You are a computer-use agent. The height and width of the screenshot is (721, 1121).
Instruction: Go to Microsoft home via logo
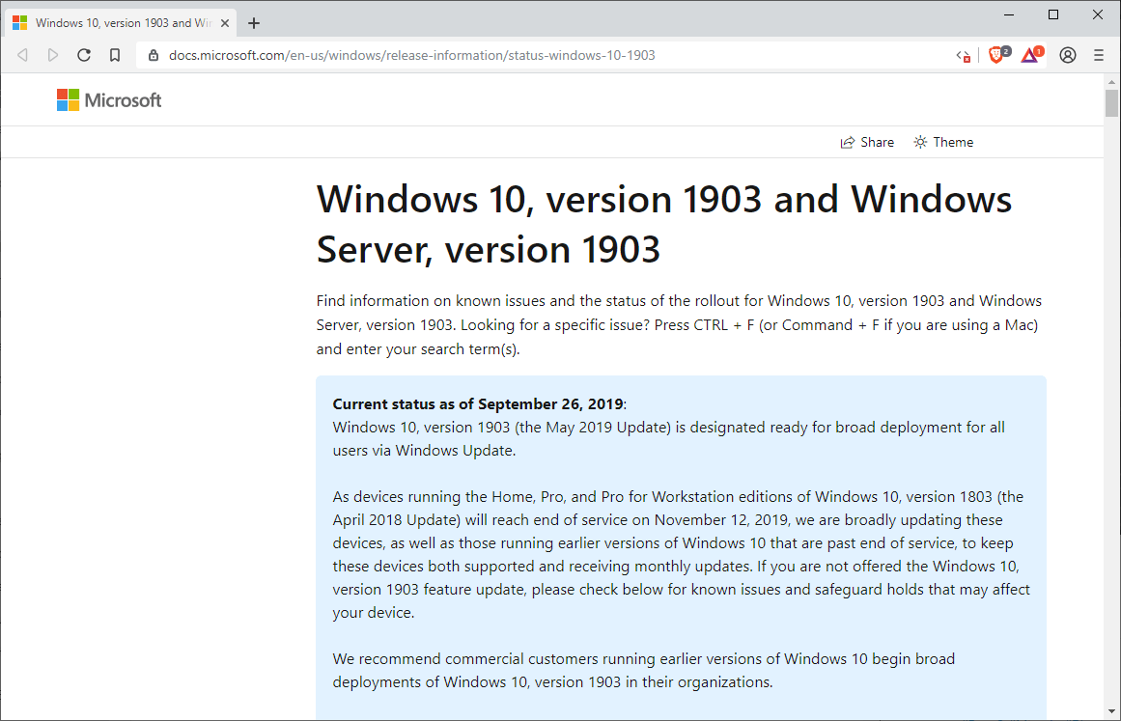point(109,100)
